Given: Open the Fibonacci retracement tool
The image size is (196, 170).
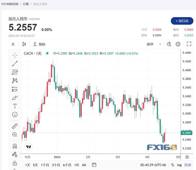Looking at the screenshot, I should [15, 72].
